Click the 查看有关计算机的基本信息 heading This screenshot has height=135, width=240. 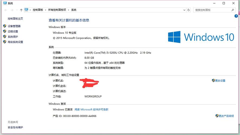pyautogui.click(x=69, y=20)
